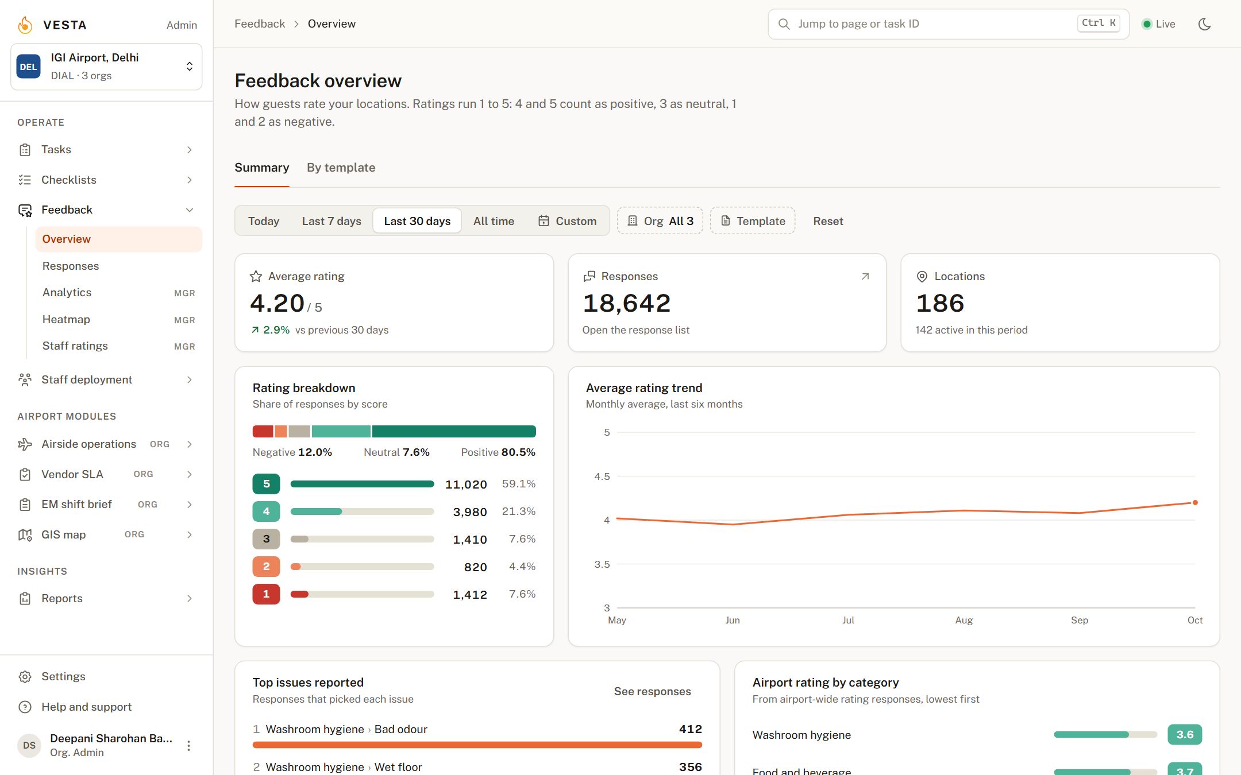Click the Feedback breadcrumb link
This screenshot has width=1241, height=775.
[x=260, y=24]
